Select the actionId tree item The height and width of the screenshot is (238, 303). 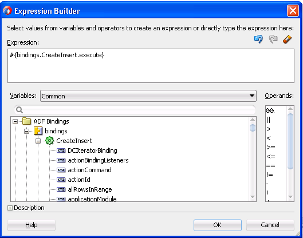79,180
